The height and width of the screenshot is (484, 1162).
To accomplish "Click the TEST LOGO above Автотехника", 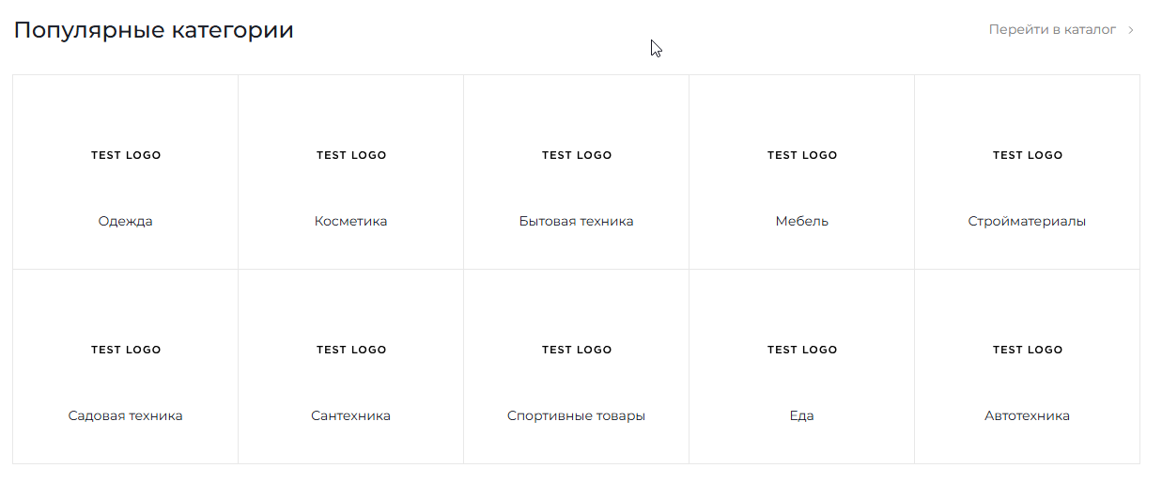I will click(1028, 350).
